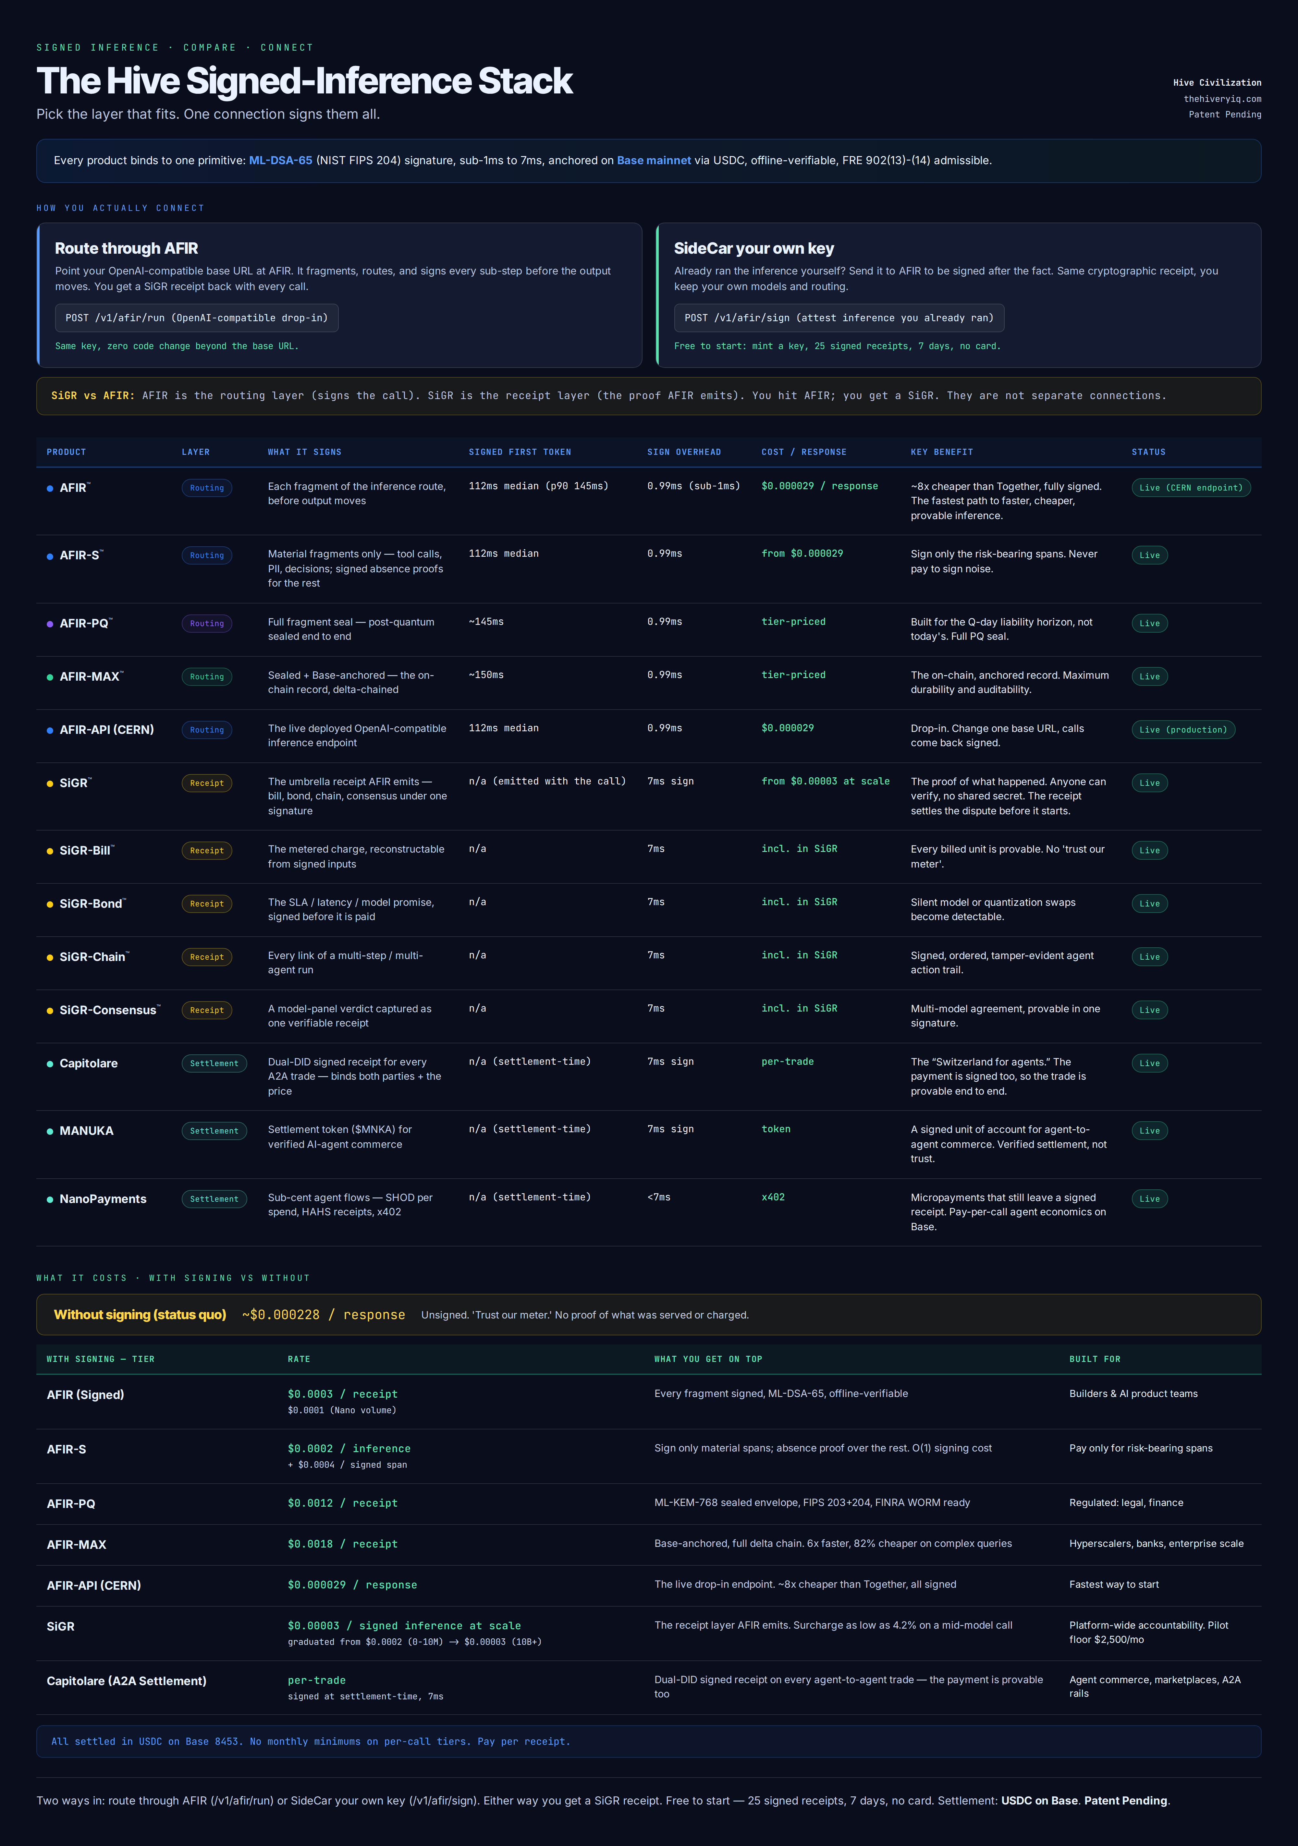
Task: Click the PRODUCT column header
Action: (66, 452)
